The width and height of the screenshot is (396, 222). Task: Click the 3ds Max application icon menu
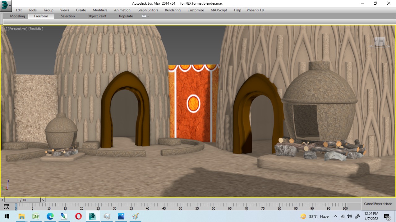(x=5, y=6)
